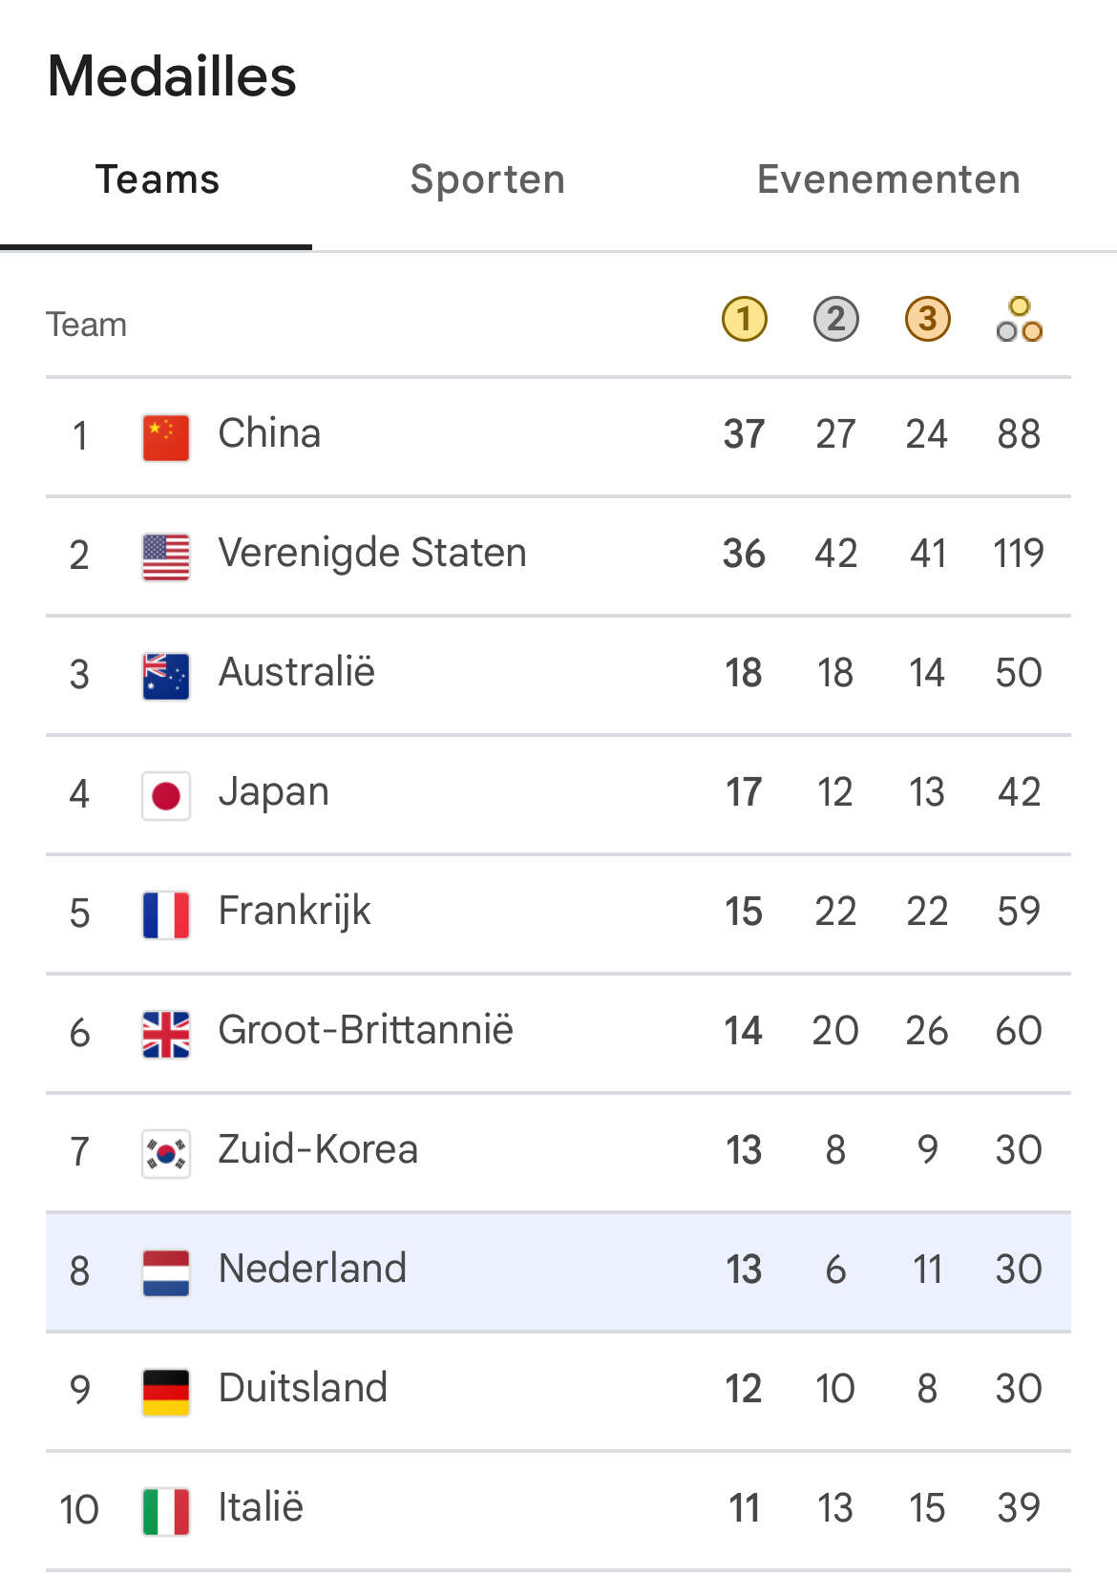Click the silver medal column icon
Image resolution: width=1117 pixels, height=1576 pixels.
[836, 319]
